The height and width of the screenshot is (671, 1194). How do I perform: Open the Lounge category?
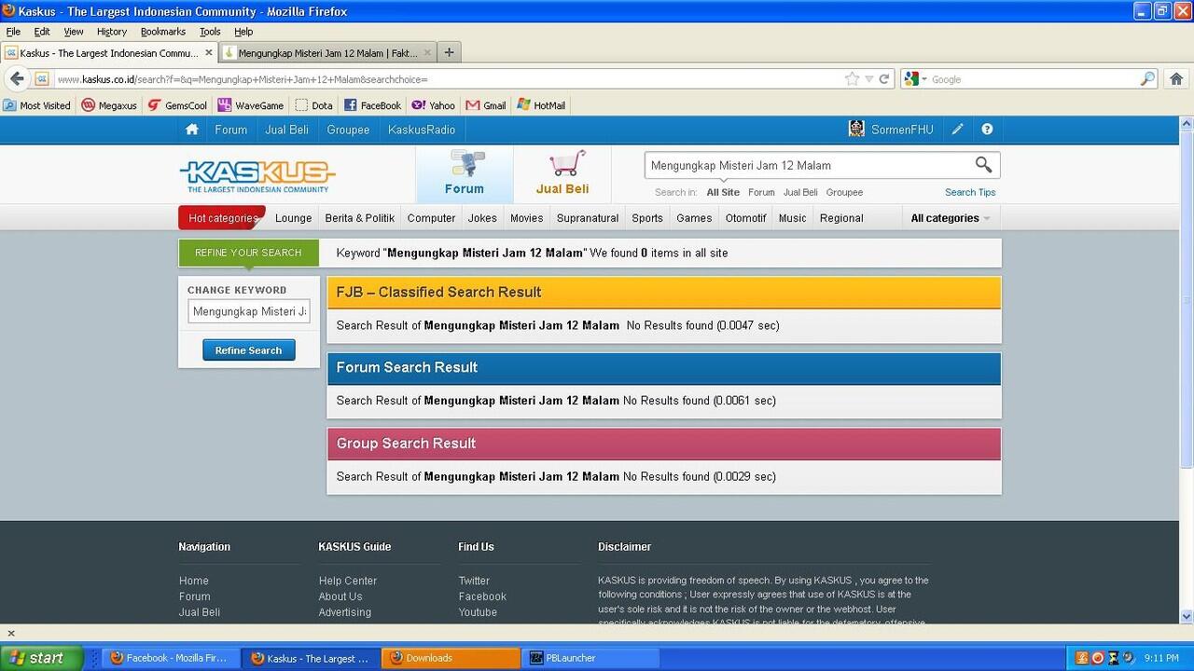tap(294, 218)
